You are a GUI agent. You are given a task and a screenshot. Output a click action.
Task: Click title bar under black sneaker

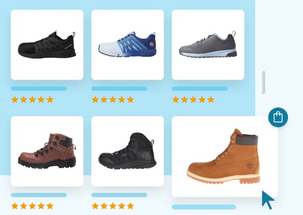39,89
